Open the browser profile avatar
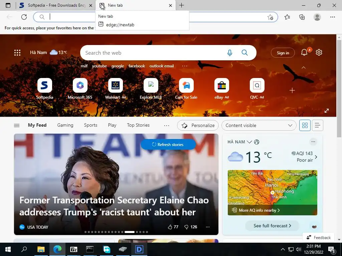This screenshot has width=342, height=256. tap(317, 17)
